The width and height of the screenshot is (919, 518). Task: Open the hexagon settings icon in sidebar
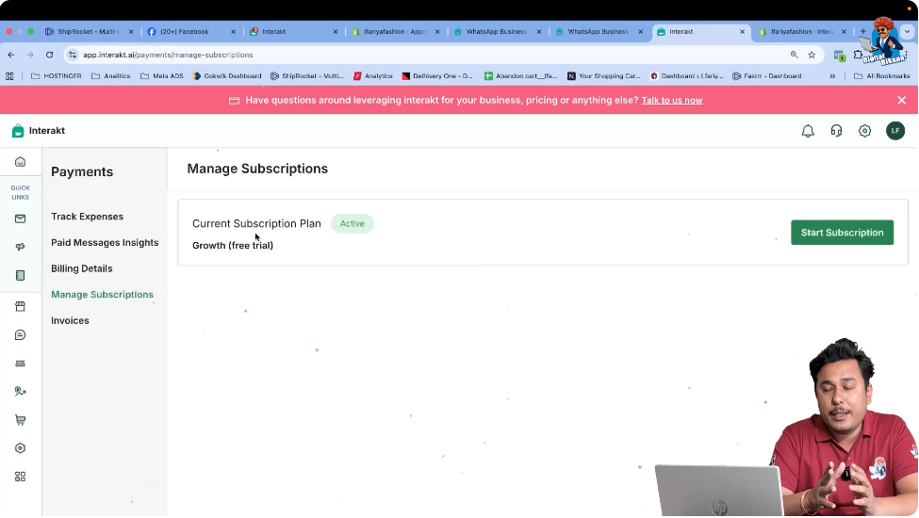pyautogui.click(x=21, y=448)
